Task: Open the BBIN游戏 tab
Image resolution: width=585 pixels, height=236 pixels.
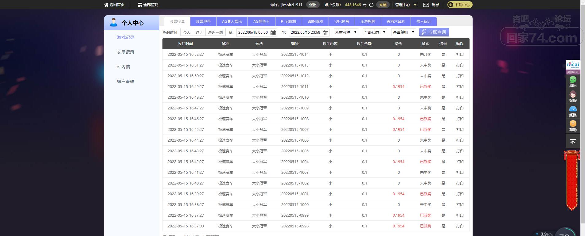Action: 315,21
